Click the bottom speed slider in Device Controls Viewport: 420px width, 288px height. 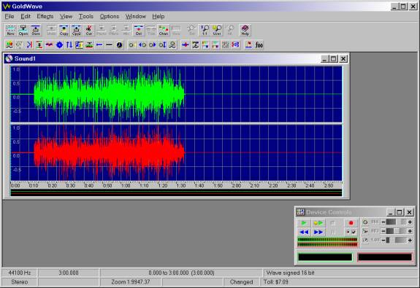(397, 240)
